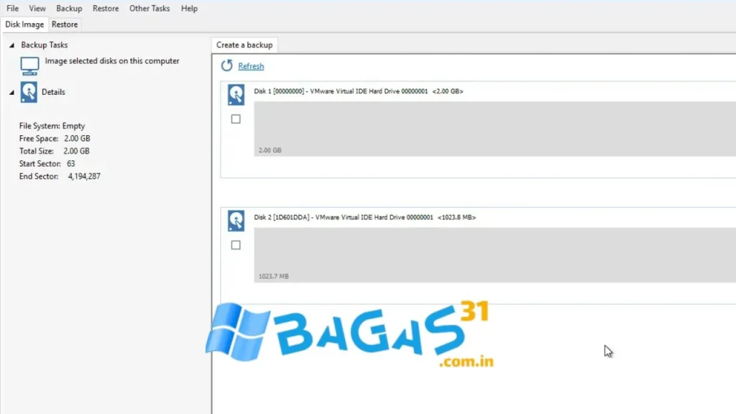
Task: Click the Disk 2 hard drive icon
Action: click(x=236, y=221)
